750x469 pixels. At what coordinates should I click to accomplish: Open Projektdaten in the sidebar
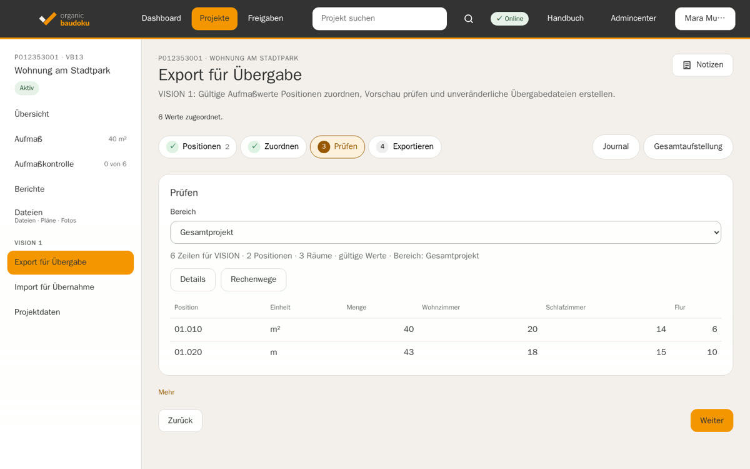[x=71, y=313]
